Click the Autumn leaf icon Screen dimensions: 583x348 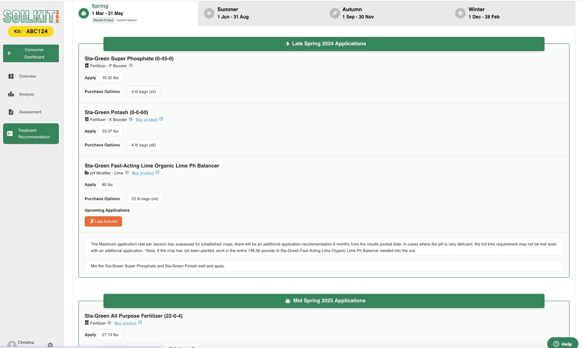(x=335, y=13)
